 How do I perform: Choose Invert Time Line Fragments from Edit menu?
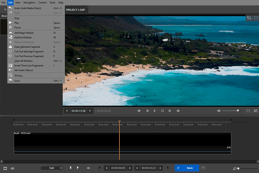28,65
